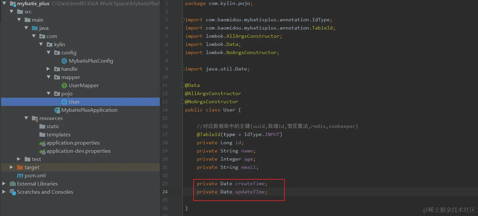Click the config package icon
The width and height of the screenshot is (478, 216).
[57, 53]
